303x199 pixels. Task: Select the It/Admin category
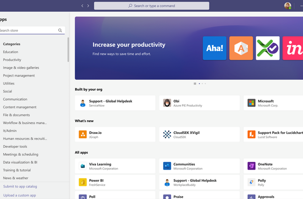point(10,131)
